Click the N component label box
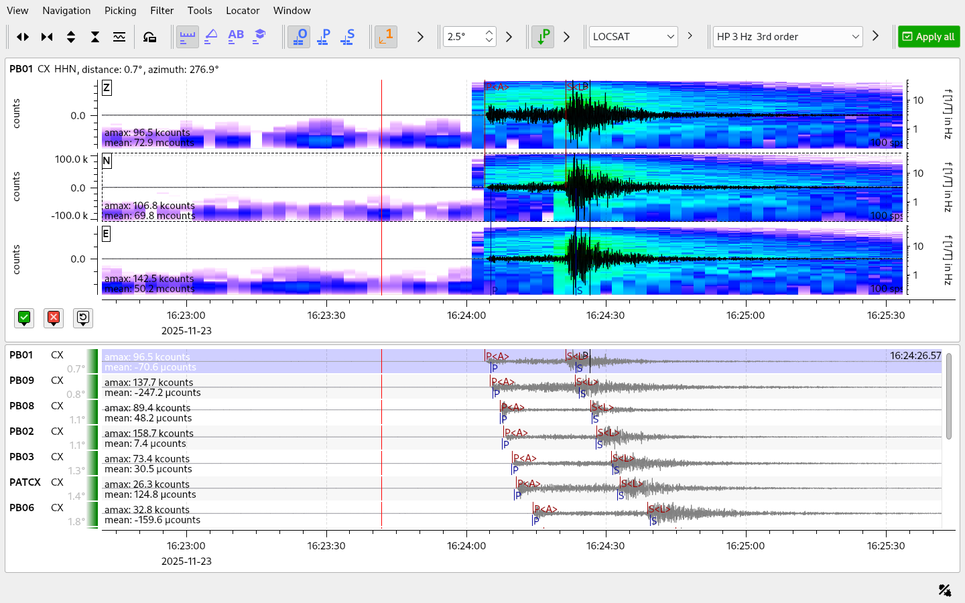This screenshot has width=965, height=603. [107, 161]
